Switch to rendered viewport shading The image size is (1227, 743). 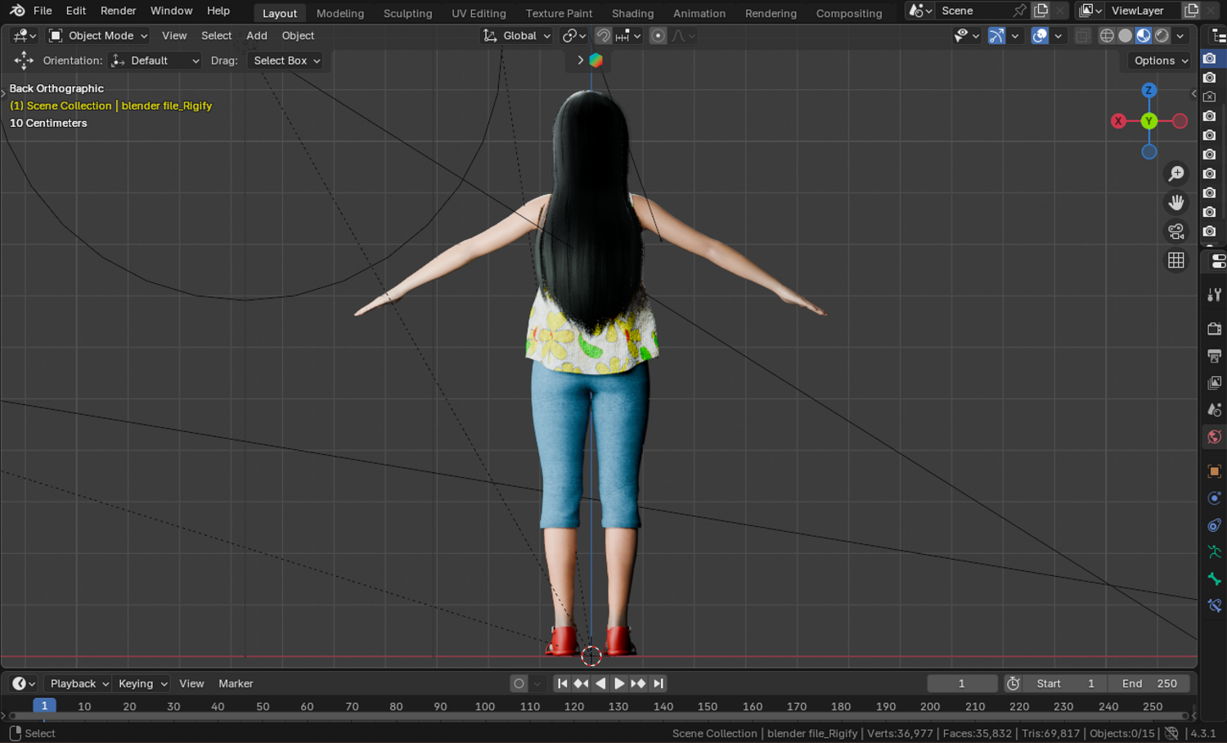click(1162, 36)
